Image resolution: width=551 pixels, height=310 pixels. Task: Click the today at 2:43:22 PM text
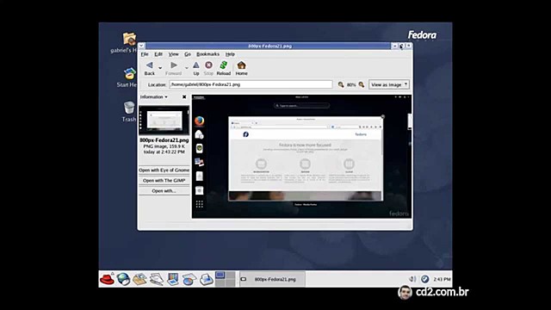[x=164, y=152]
